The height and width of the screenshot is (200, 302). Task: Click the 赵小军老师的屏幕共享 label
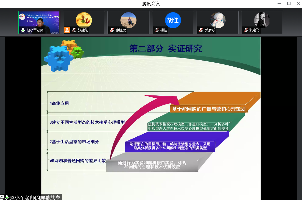point(35,197)
